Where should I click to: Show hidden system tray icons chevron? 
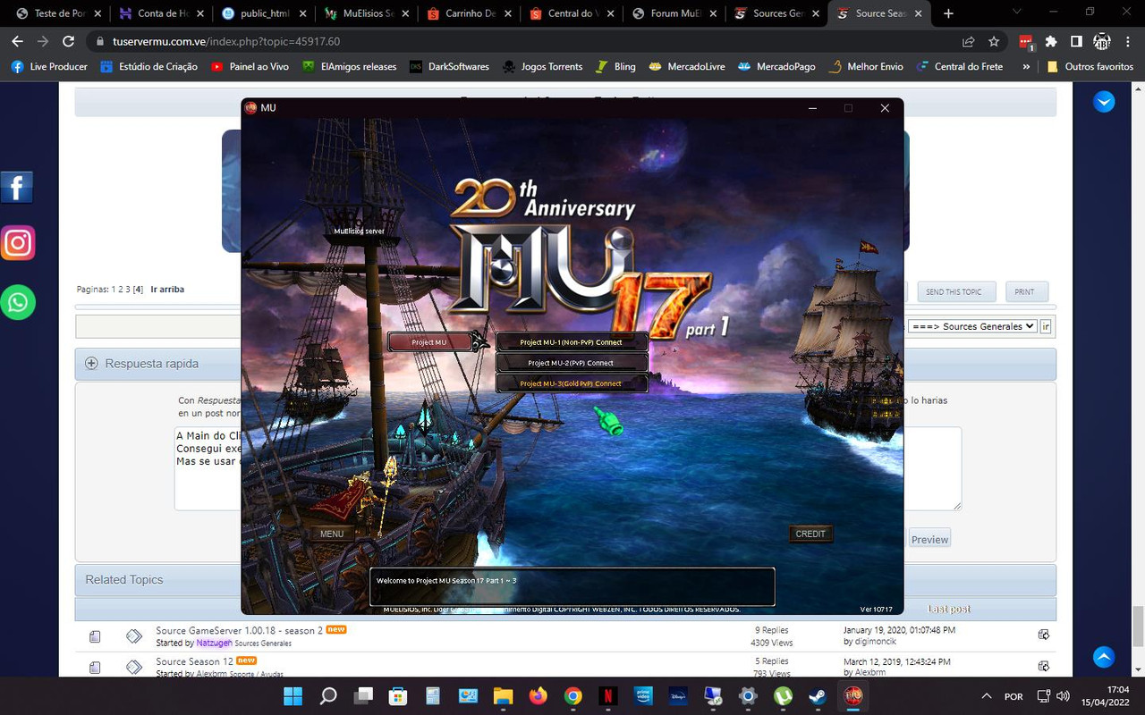coord(987,696)
